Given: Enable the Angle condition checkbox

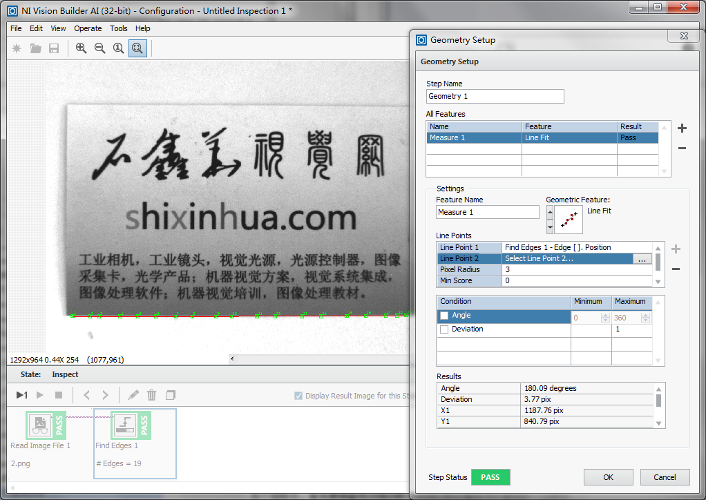Looking at the screenshot, I should [x=444, y=316].
